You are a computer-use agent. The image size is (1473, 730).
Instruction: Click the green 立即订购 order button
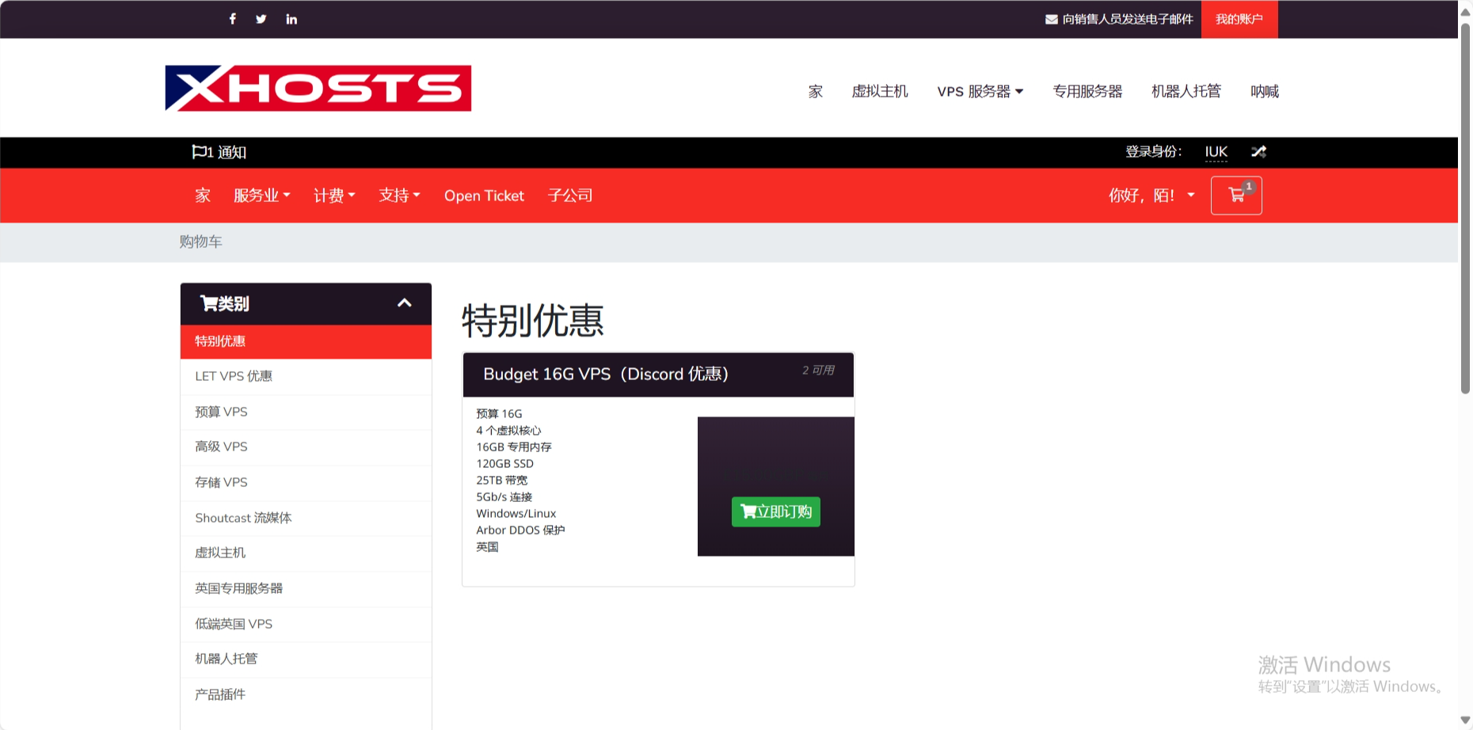click(x=775, y=511)
